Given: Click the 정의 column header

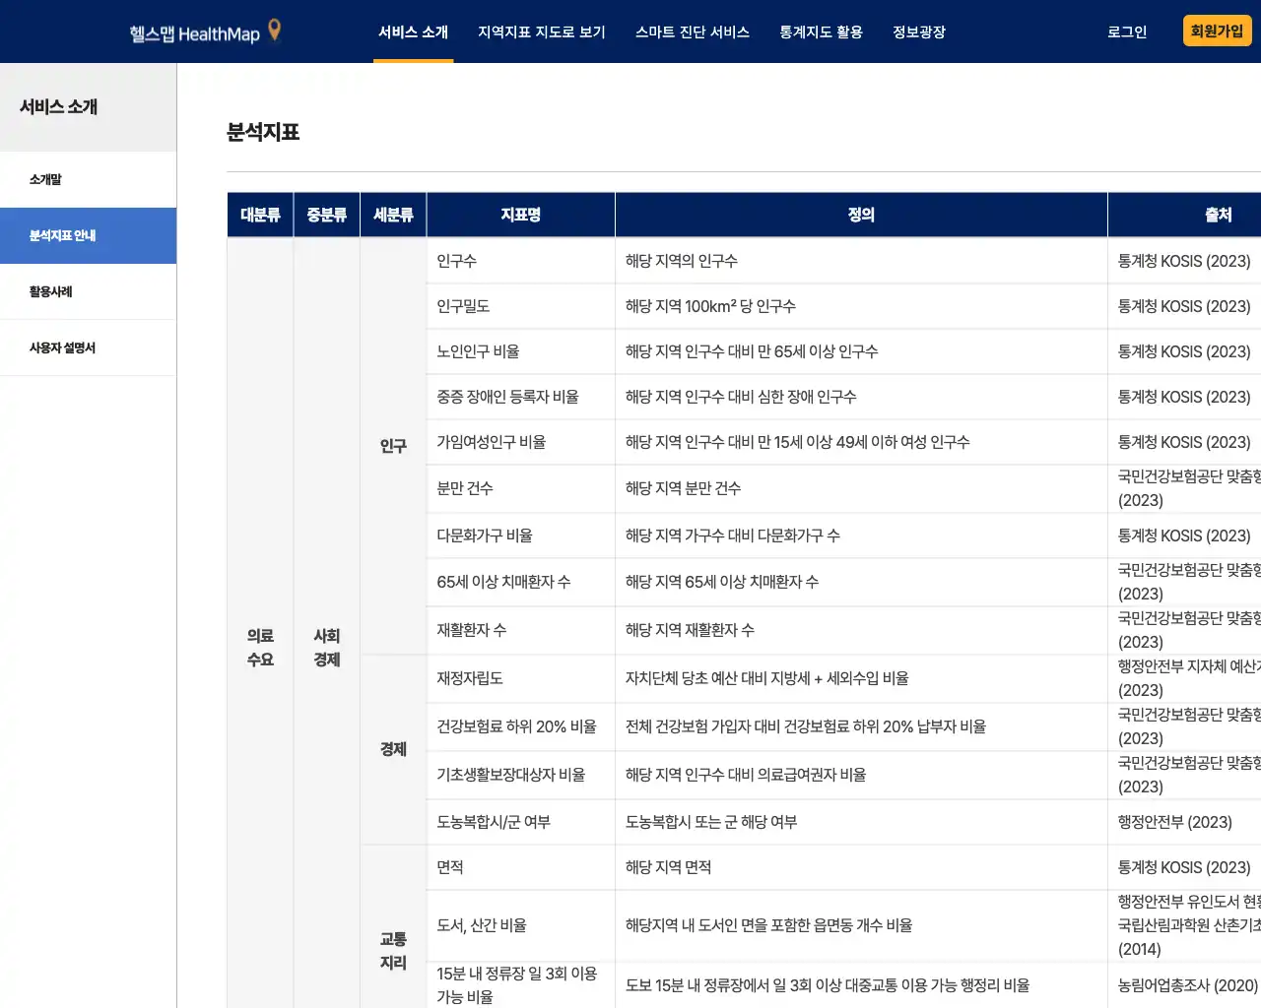Looking at the screenshot, I should click(x=861, y=214).
